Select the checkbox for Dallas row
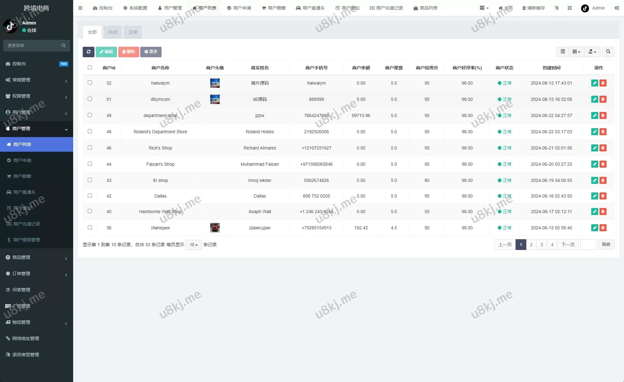Image resolution: width=624 pixels, height=382 pixels. 90,196
